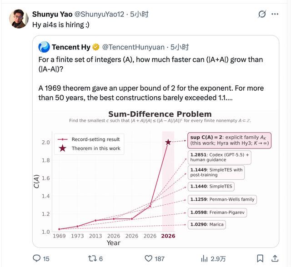Click the post timestamp 5小时
291x267 pixels.
139,14
